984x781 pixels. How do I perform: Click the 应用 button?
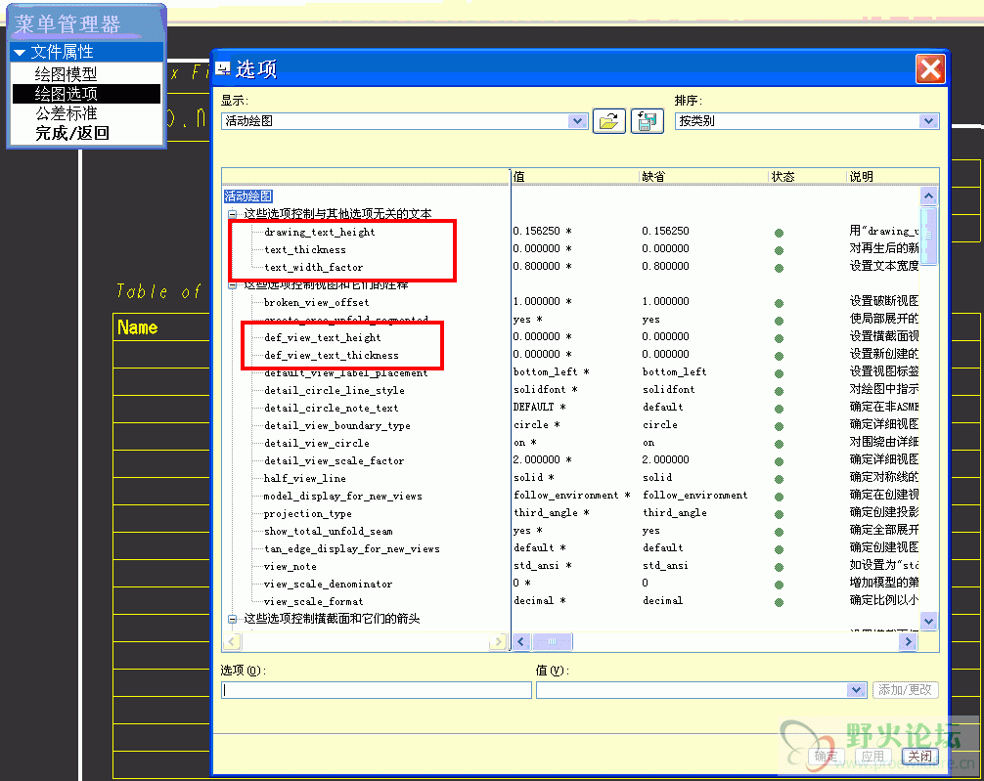pos(872,757)
